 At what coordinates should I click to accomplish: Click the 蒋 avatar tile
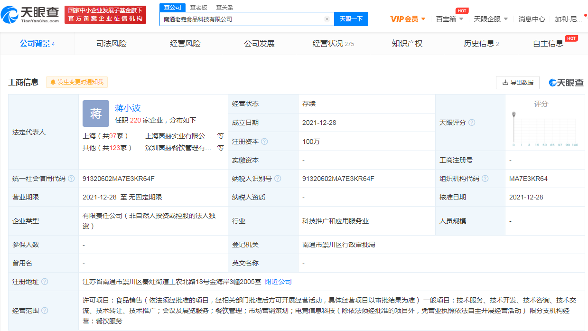coord(96,113)
